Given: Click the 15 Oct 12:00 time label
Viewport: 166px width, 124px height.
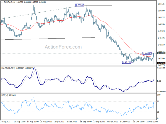Looking at the screenshot, I should 139,122.
